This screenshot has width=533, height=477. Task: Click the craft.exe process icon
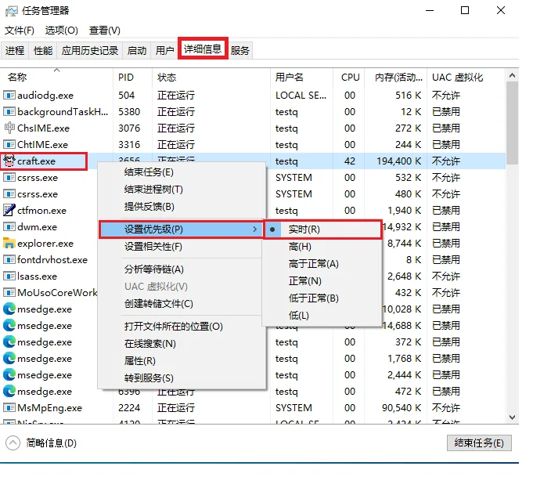10,161
